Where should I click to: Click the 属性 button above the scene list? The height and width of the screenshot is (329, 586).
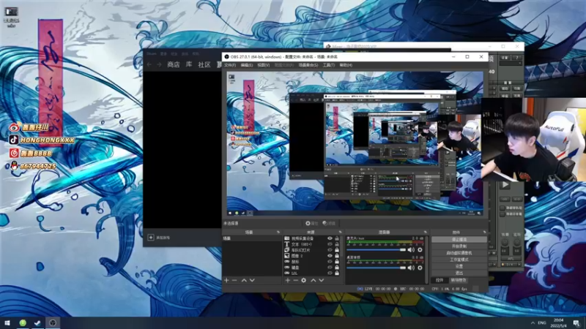pyautogui.click(x=311, y=224)
